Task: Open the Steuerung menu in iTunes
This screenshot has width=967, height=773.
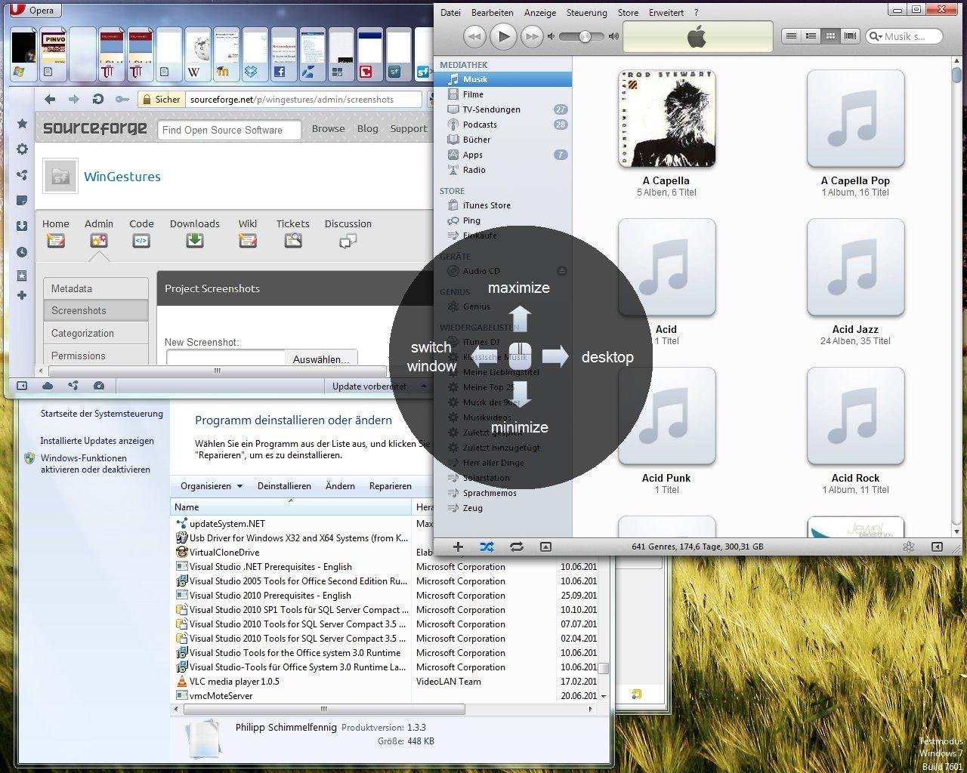Action: click(586, 13)
